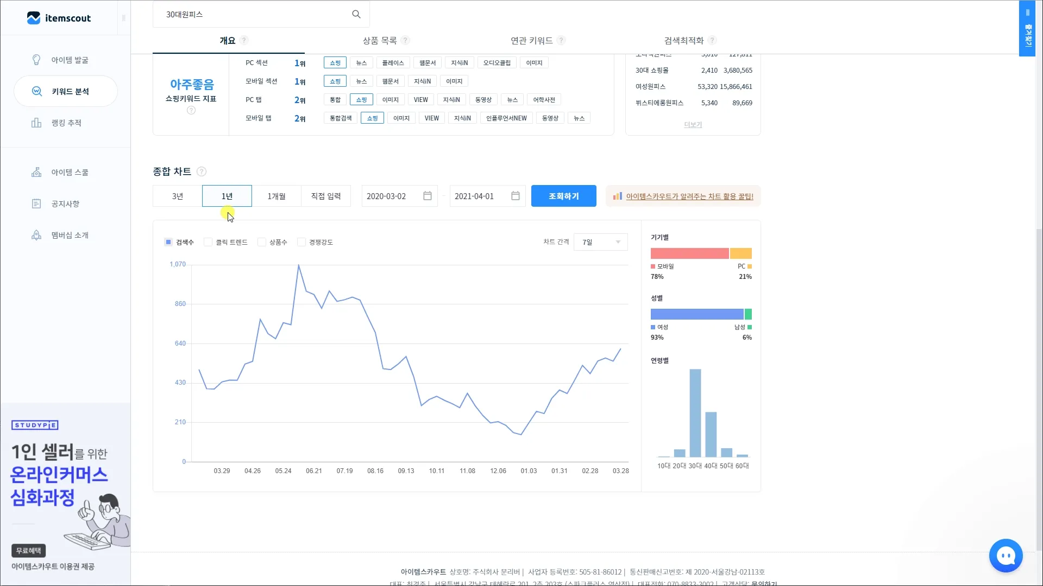Click start date calendar icon

(428, 196)
